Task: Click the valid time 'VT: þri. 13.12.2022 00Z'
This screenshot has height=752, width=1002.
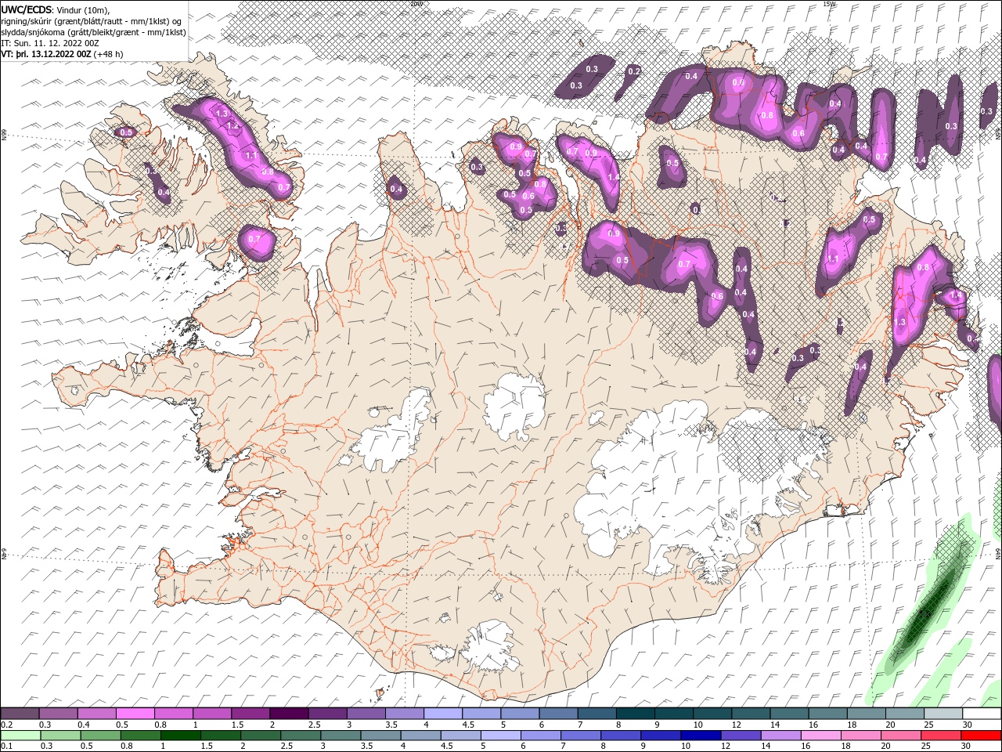Action: tap(46, 54)
